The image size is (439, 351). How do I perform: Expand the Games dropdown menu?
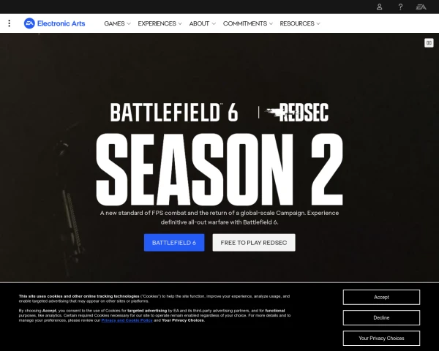pos(117,23)
